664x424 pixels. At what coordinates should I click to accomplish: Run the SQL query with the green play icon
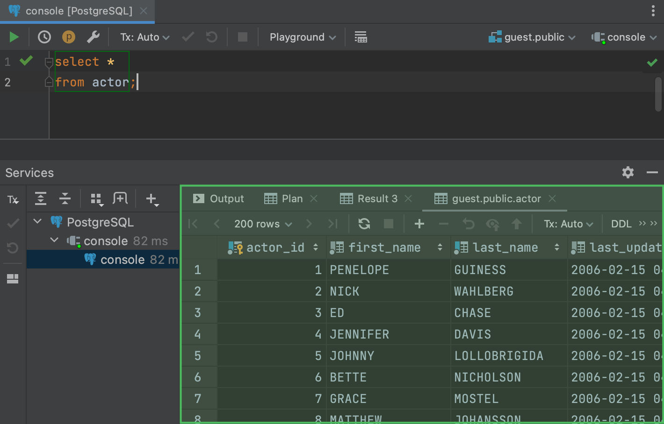point(14,37)
